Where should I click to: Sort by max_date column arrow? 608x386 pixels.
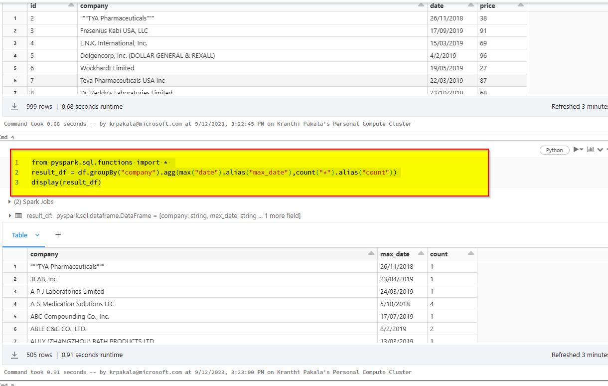[421, 253]
